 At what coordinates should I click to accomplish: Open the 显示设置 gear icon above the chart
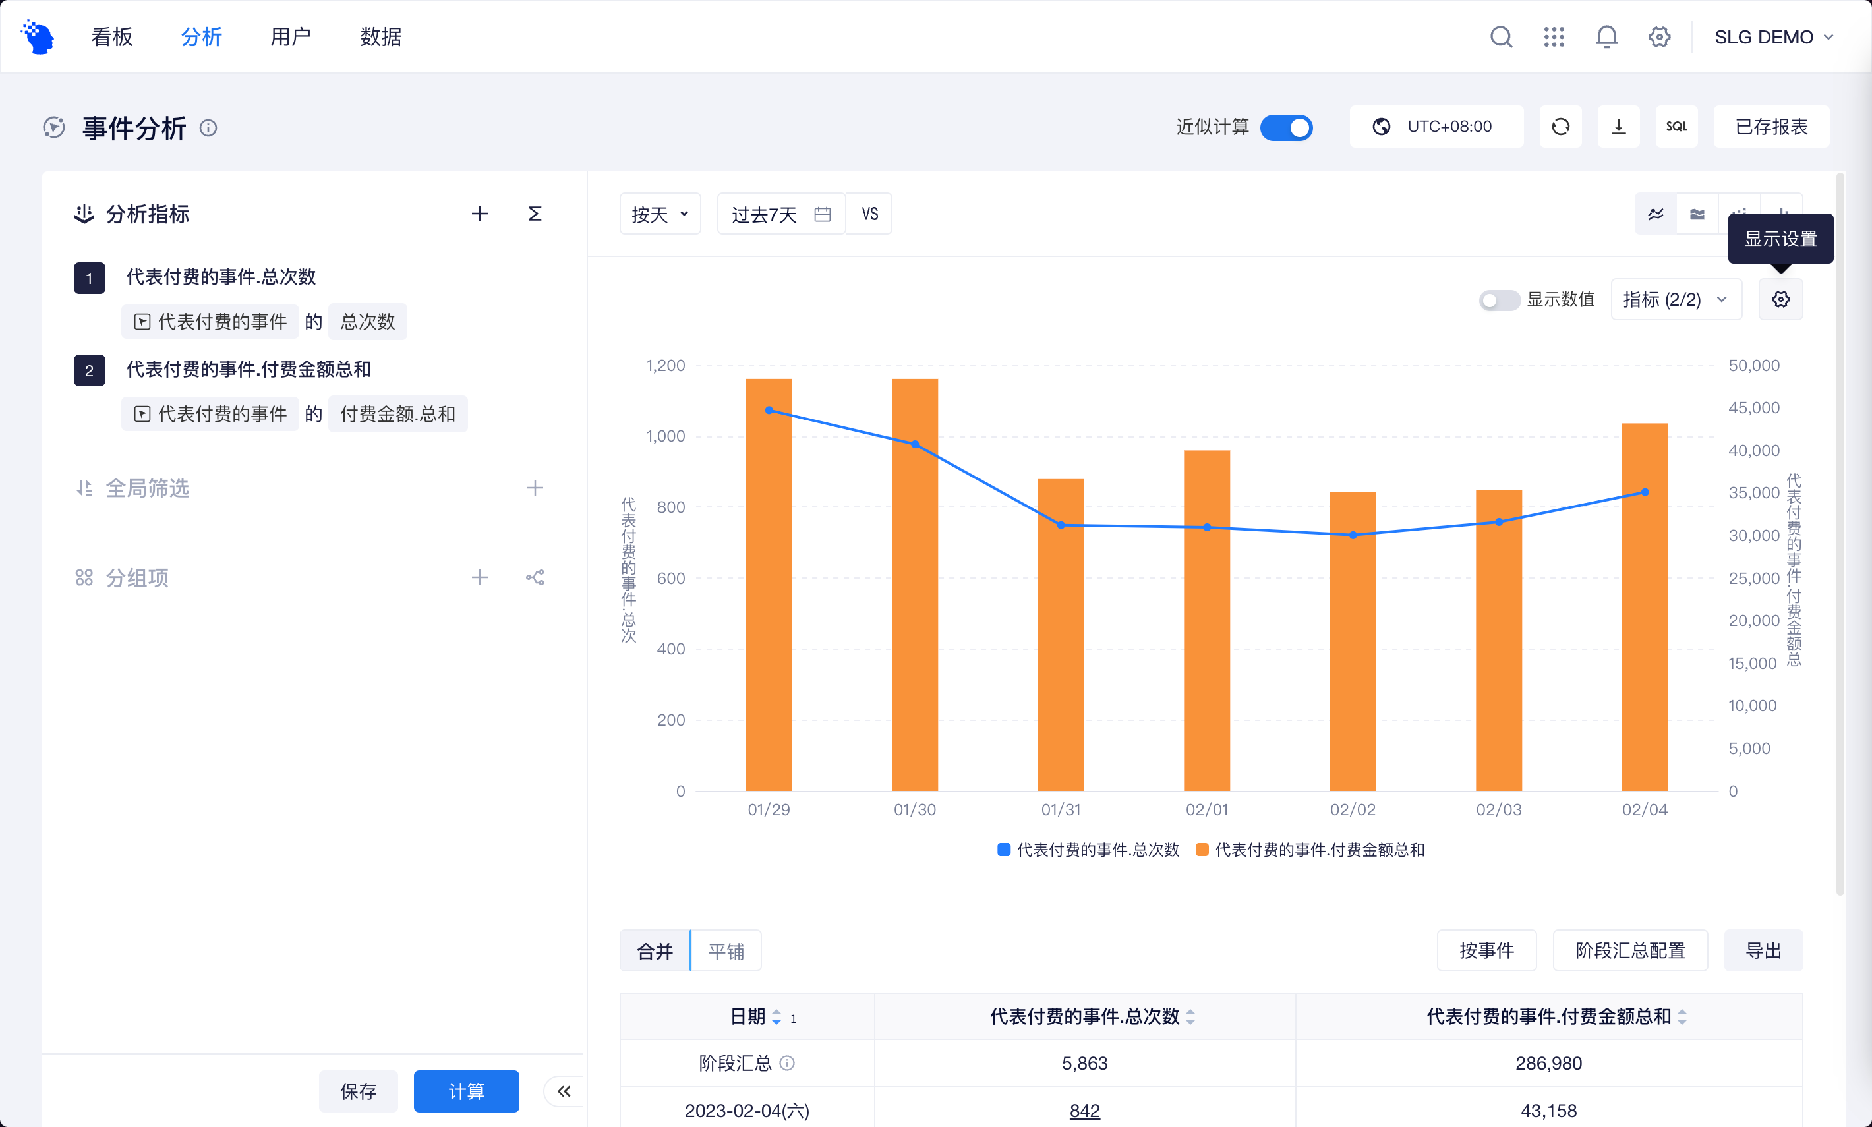(1780, 299)
